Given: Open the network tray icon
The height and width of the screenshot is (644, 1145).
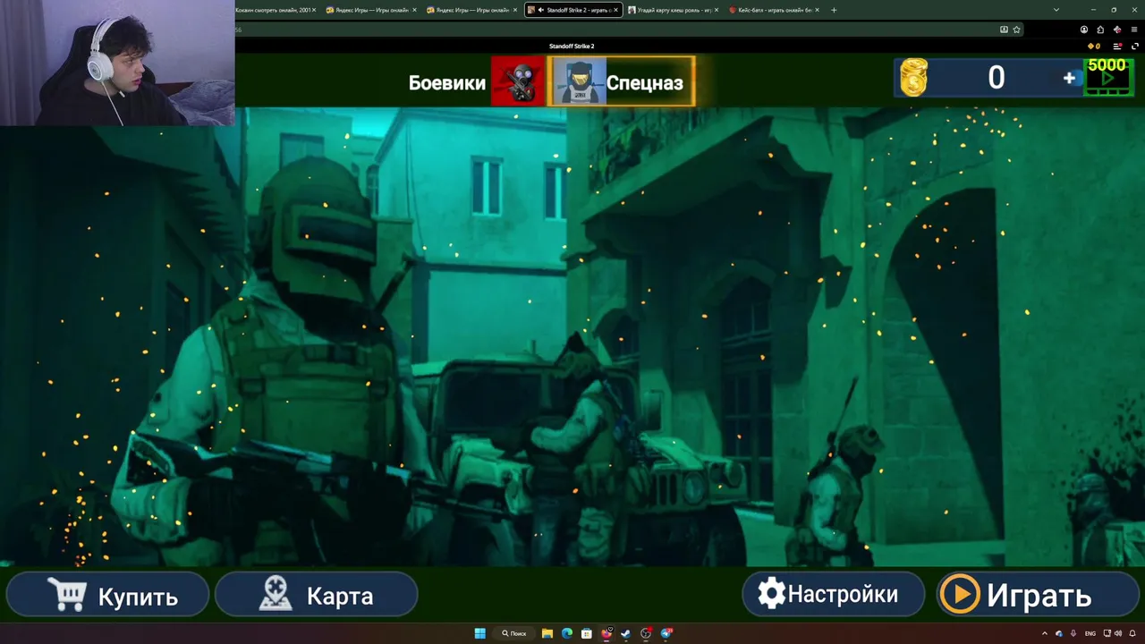Looking at the screenshot, I should (1107, 633).
